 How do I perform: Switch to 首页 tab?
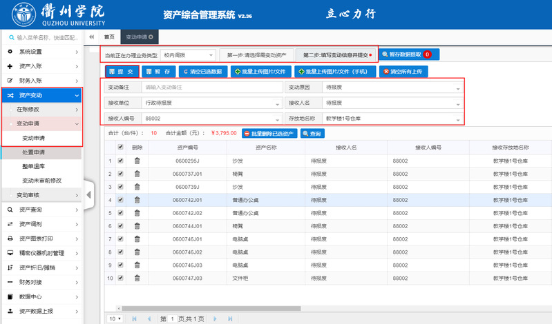pos(109,37)
